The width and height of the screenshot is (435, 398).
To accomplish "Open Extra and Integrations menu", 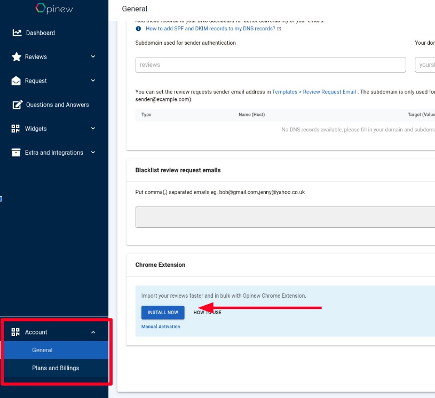I will tap(54, 153).
